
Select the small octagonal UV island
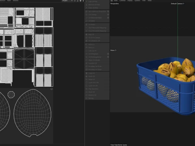[11, 94]
